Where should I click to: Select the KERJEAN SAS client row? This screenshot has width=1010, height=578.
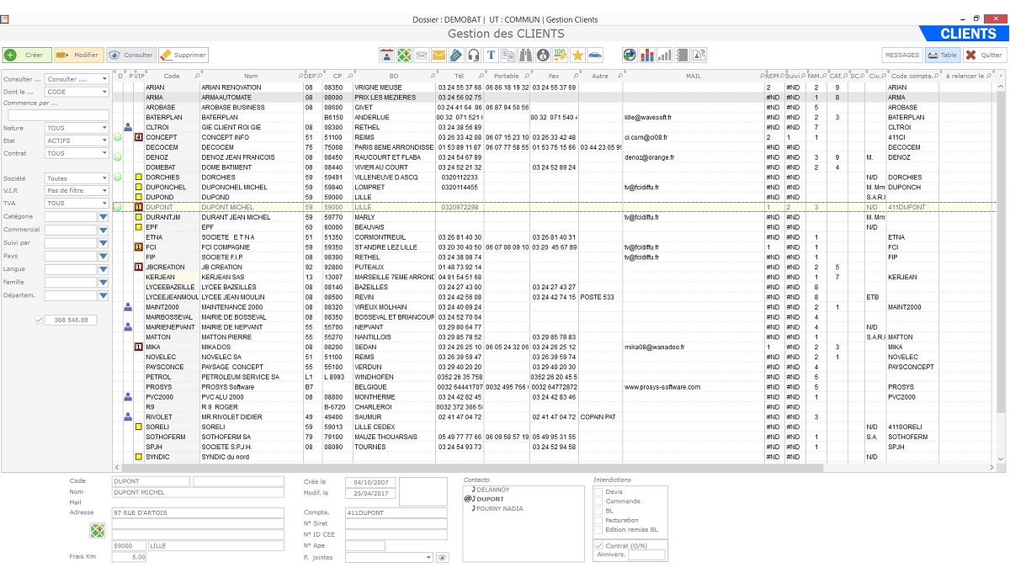tap(554, 277)
